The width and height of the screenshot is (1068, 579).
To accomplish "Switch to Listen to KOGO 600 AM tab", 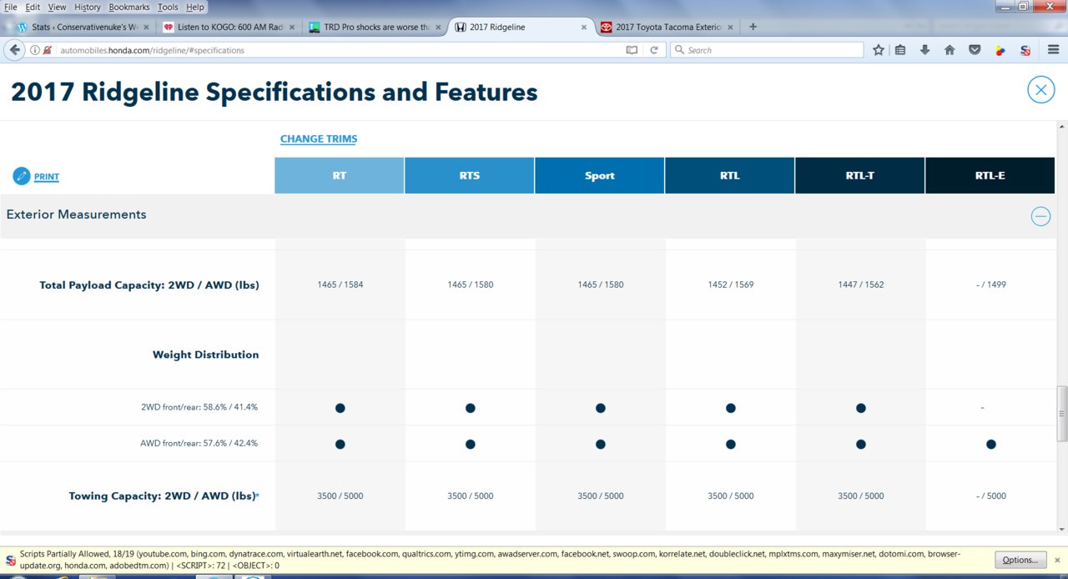I will (229, 27).
